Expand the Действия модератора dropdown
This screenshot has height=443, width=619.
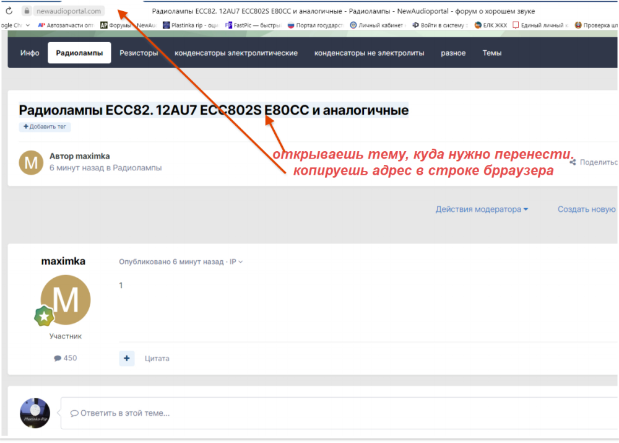click(482, 209)
